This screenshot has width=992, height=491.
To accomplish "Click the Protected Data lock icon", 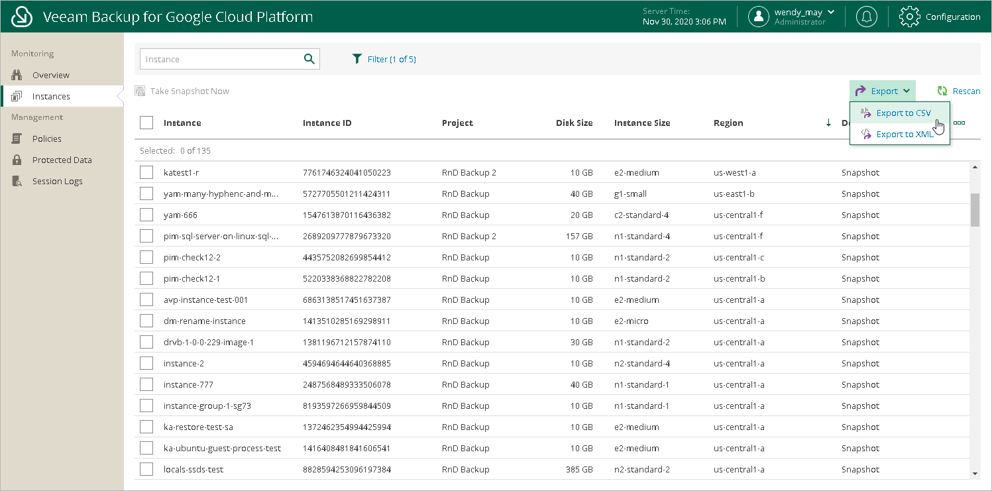I will click(x=18, y=160).
